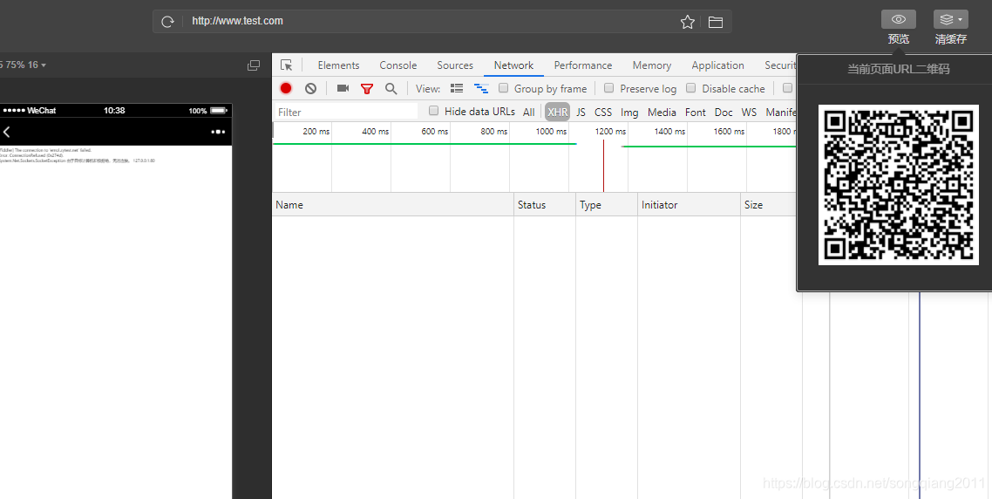Open network search with the magnifier icon
Image resolution: width=992 pixels, height=499 pixels.
[391, 89]
